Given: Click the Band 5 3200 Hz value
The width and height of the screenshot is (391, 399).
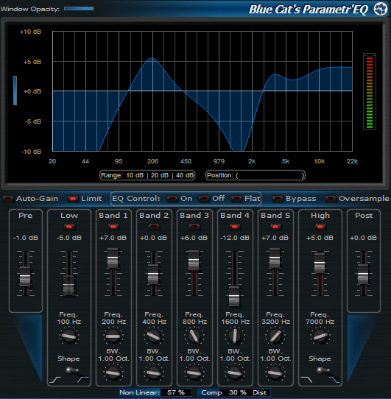Looking at the screenshot, I should (x=275, y=322).
